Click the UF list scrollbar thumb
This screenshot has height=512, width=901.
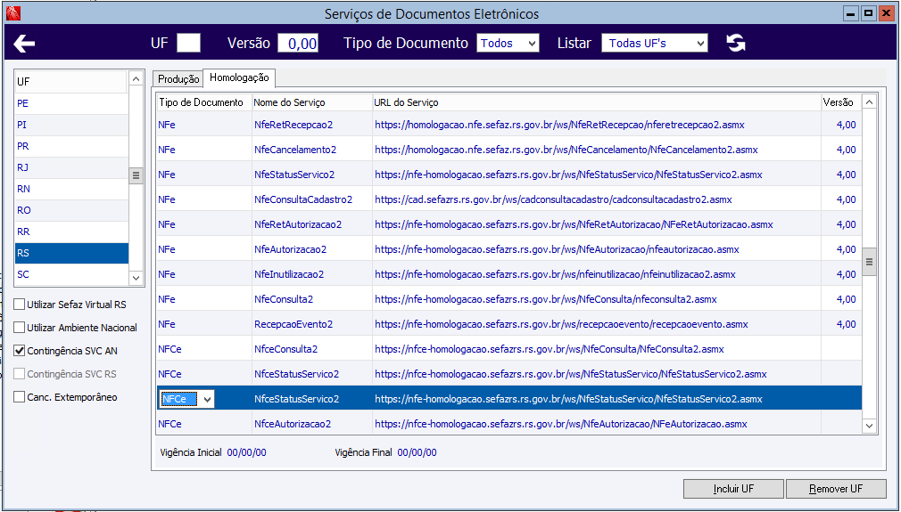(136, 175)
